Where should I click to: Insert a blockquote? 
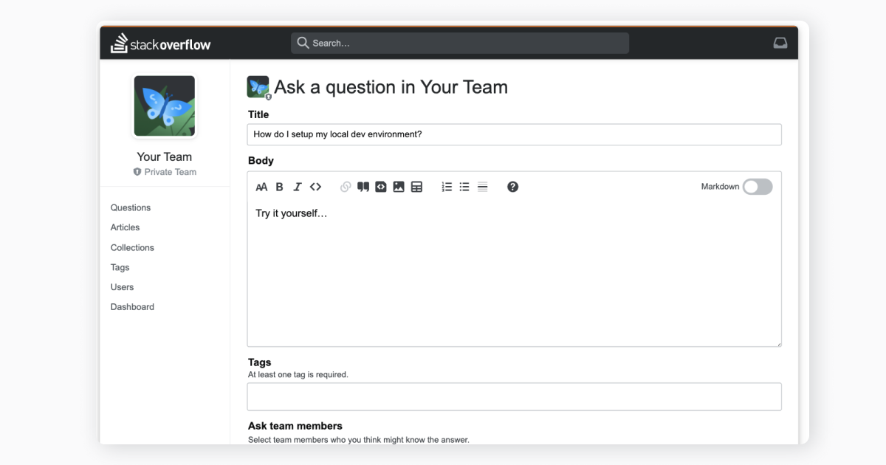pyautogui.click(x=363, y=187)
